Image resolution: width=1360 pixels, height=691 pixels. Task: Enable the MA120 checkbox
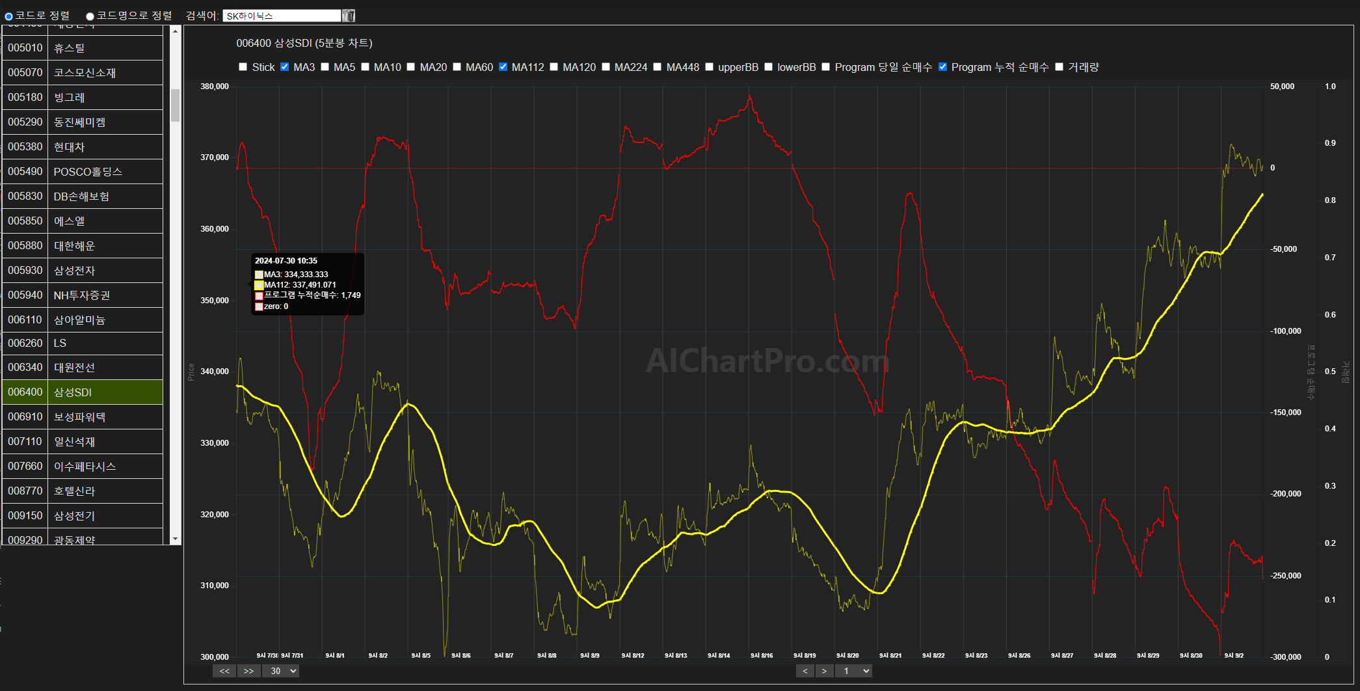(x=553, y=67)
